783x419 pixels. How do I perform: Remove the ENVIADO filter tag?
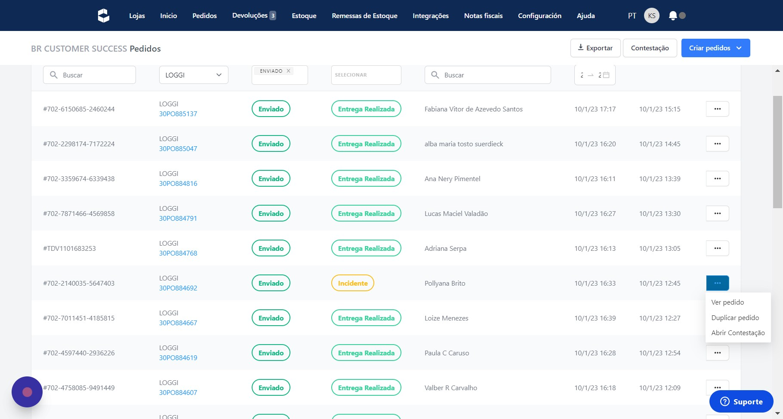tap(289, 71)
